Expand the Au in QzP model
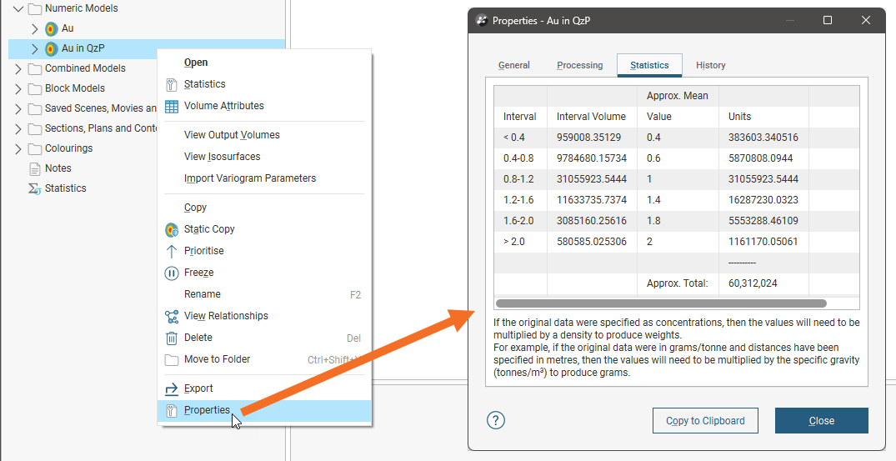 (x=34, y=48)
